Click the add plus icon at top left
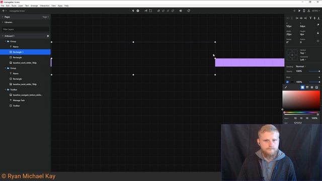The width and height of the screenshot is (322, 181). [x=4, y=11]
